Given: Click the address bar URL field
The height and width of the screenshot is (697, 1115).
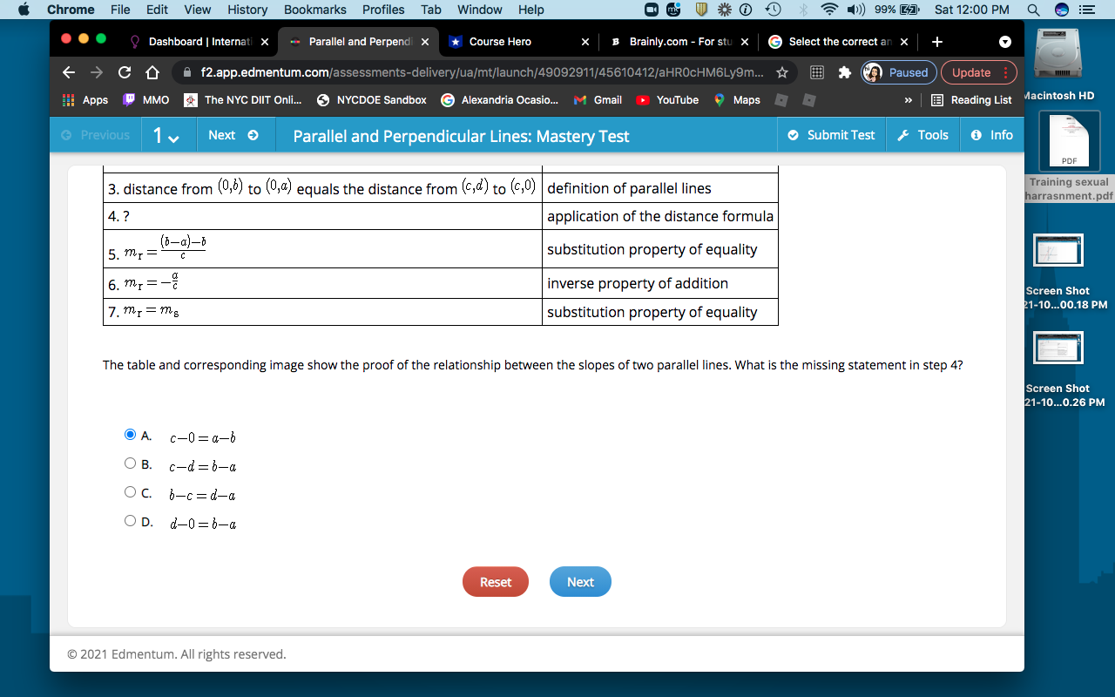Looking at the screenshot, I should click(482, 72).
